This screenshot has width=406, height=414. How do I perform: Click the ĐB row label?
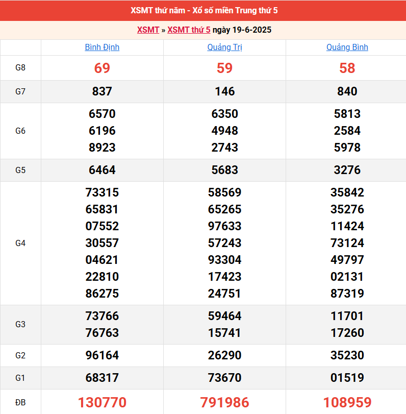pyautogui.click(x=20, y=402)
